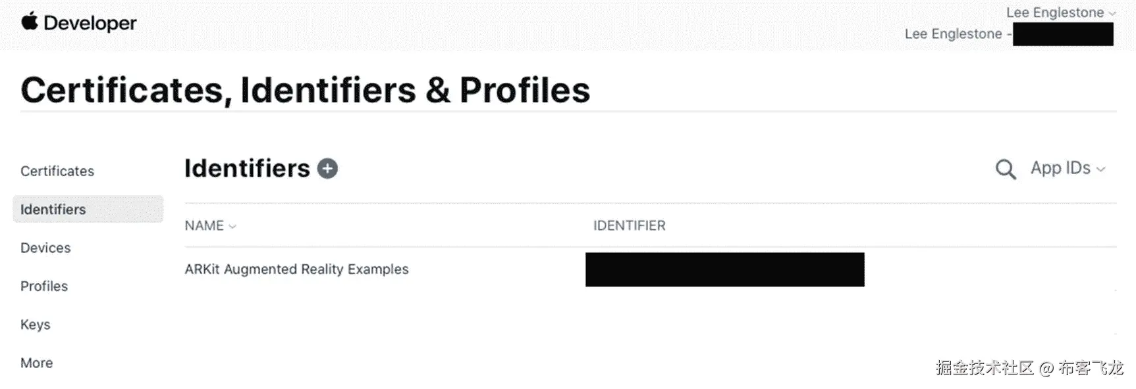Image resolution: width=1136 pixels, height=389 pixels.
Task: Open More section in sidebar
Action: [37, 363]
